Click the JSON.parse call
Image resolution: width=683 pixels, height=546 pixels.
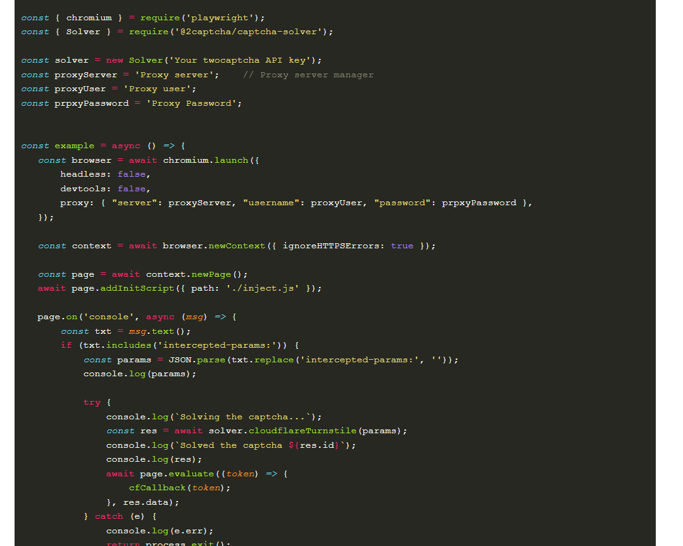pyautogui.click(x=311, y=360)
